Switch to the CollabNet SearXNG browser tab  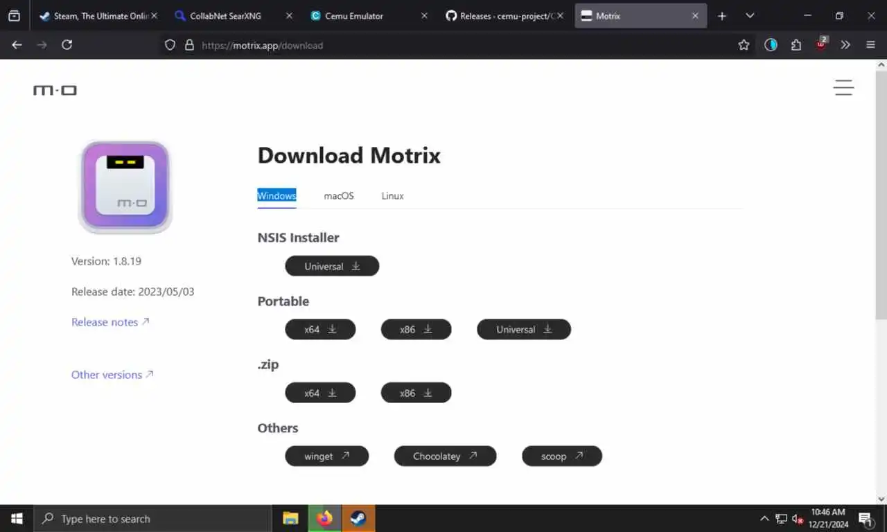coord(231,16)
